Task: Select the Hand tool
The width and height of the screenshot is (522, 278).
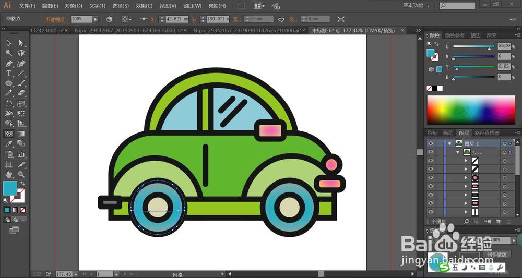Action: coord(9,174)
